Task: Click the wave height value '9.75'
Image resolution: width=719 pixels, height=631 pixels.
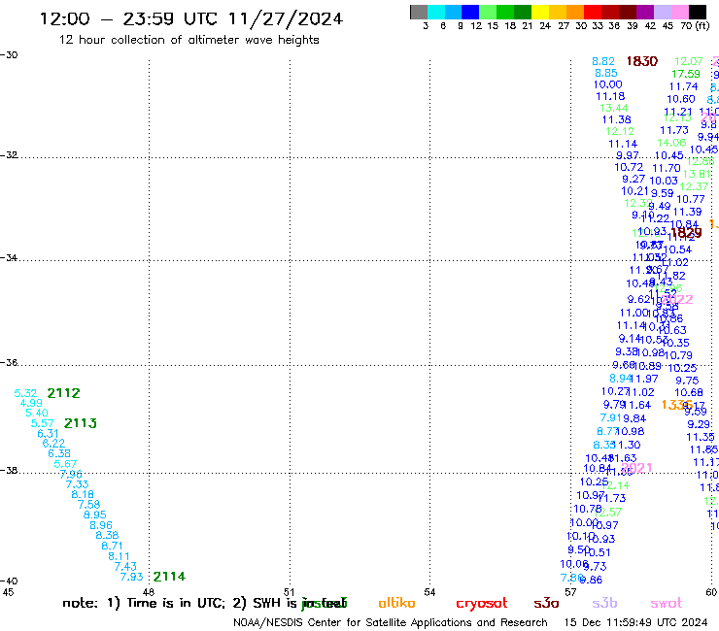Action: 687,381
